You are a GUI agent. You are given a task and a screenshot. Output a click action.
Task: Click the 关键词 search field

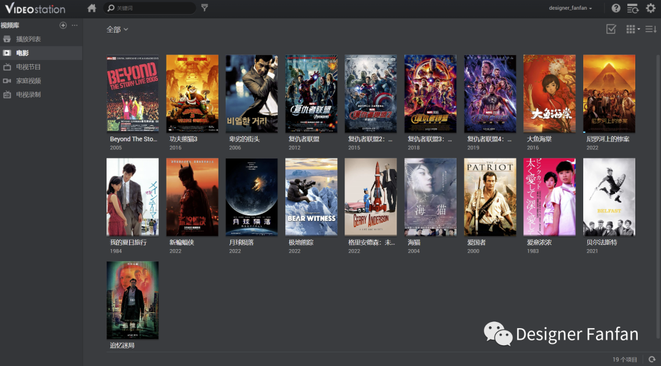click(x=150, y=8)
